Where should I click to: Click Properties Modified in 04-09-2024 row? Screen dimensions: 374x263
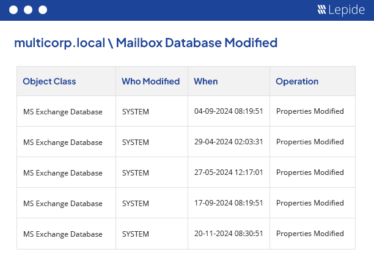point(310,111)
